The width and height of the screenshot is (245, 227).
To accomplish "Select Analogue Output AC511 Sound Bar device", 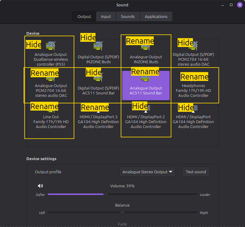I will [146, 85].
